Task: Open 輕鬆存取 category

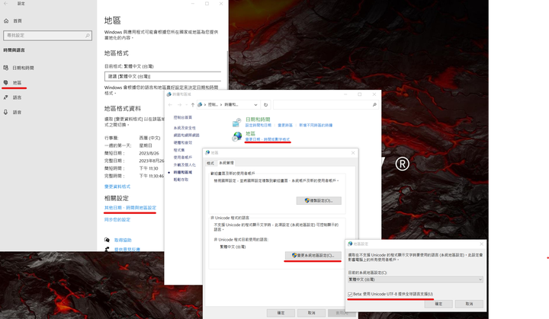Action: (181, 180)
